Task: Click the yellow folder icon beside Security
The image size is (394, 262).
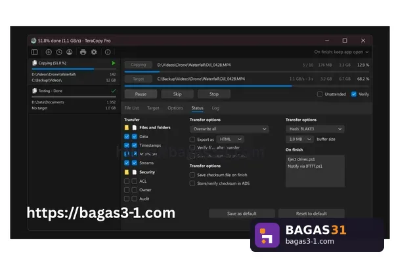Action: [127, 172]
